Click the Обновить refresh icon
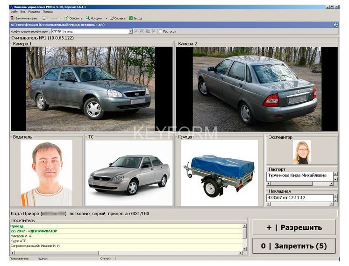This screenshot has width=349, height=266. pos(67,18)
